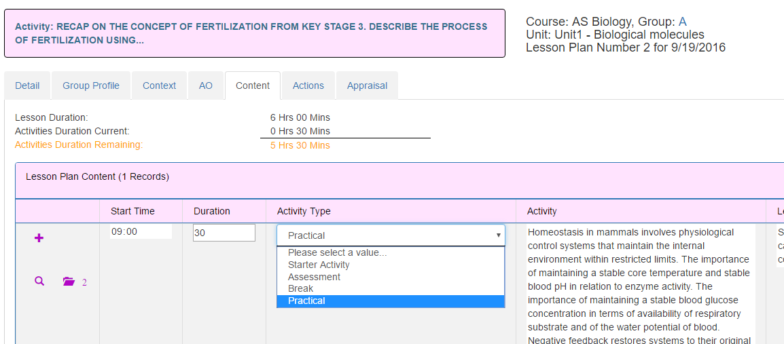Collapse the Activity Type dropdown showing Practical
This screenshot has width=784, height=344.
[x=391, y=235]
